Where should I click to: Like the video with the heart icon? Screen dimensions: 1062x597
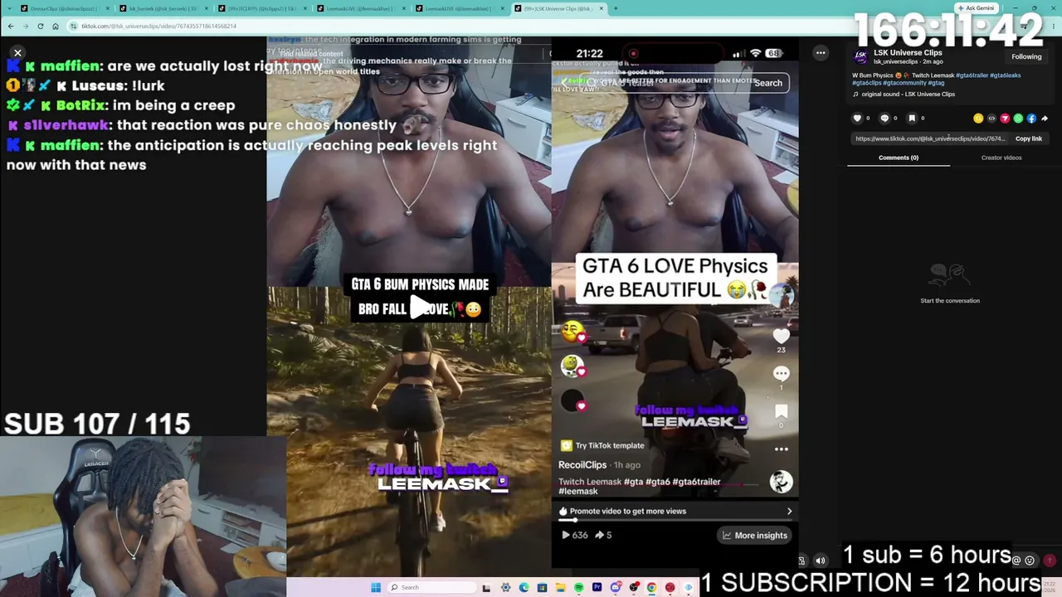[858, 119]
